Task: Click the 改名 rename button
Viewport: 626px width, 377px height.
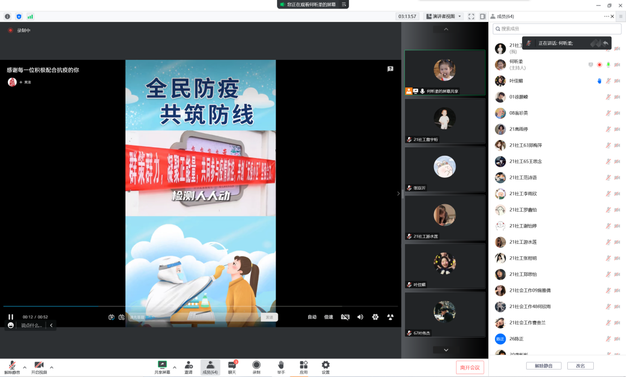Action: click(580, 366)
